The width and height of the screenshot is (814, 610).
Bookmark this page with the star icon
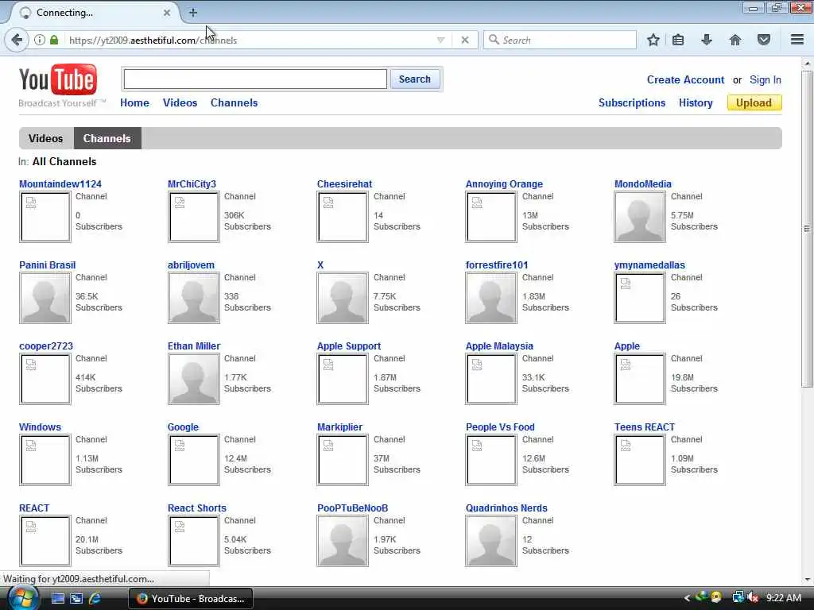[x=653, y=40]
